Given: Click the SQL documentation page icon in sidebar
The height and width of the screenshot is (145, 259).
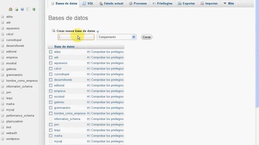Looking at the screenshot, I should (28, 9).
